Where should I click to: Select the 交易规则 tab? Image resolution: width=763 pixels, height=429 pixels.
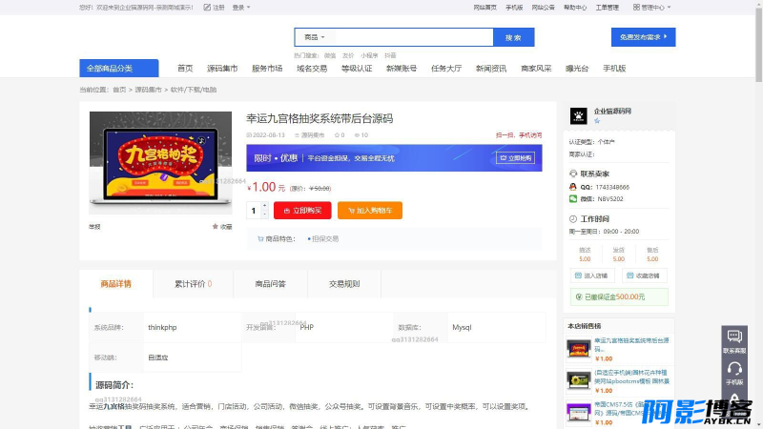click(344, 283)
